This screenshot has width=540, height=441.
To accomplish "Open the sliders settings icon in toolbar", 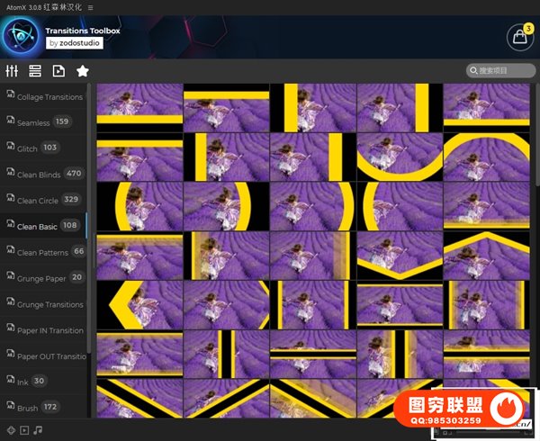I will tap(13, 71).
